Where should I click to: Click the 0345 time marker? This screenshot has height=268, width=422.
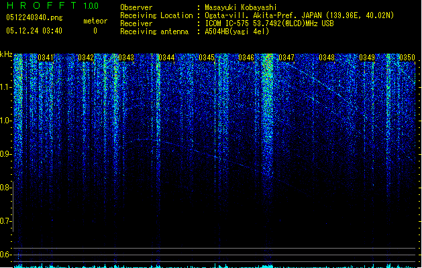click(x=207, y=58)
